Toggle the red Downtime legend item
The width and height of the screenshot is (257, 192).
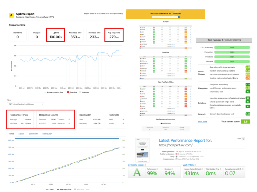pos(72,93)
